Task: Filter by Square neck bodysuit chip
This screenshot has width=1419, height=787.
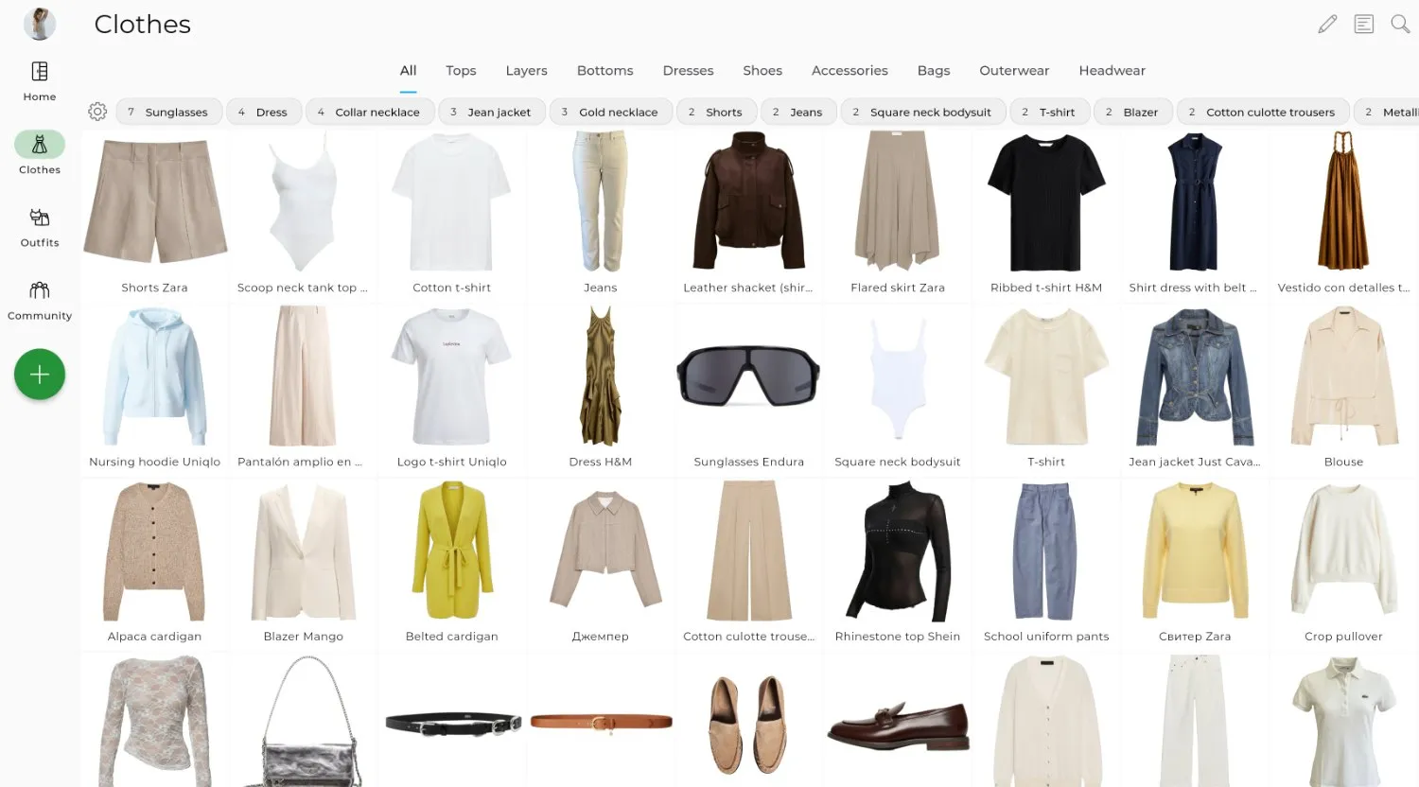Action: [923, 112]
